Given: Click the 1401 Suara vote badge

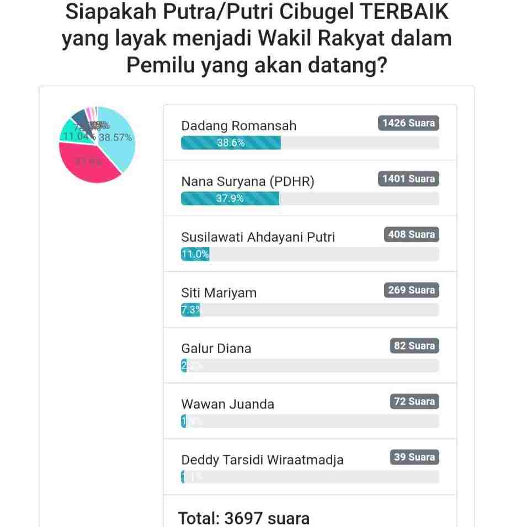Looking at the screenshot, I should tap(408, 179).
